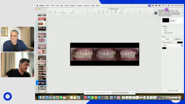Click the small black color swatch below dropdown
The height and width of the screenshot is (104, 185).
pos(164,48)
